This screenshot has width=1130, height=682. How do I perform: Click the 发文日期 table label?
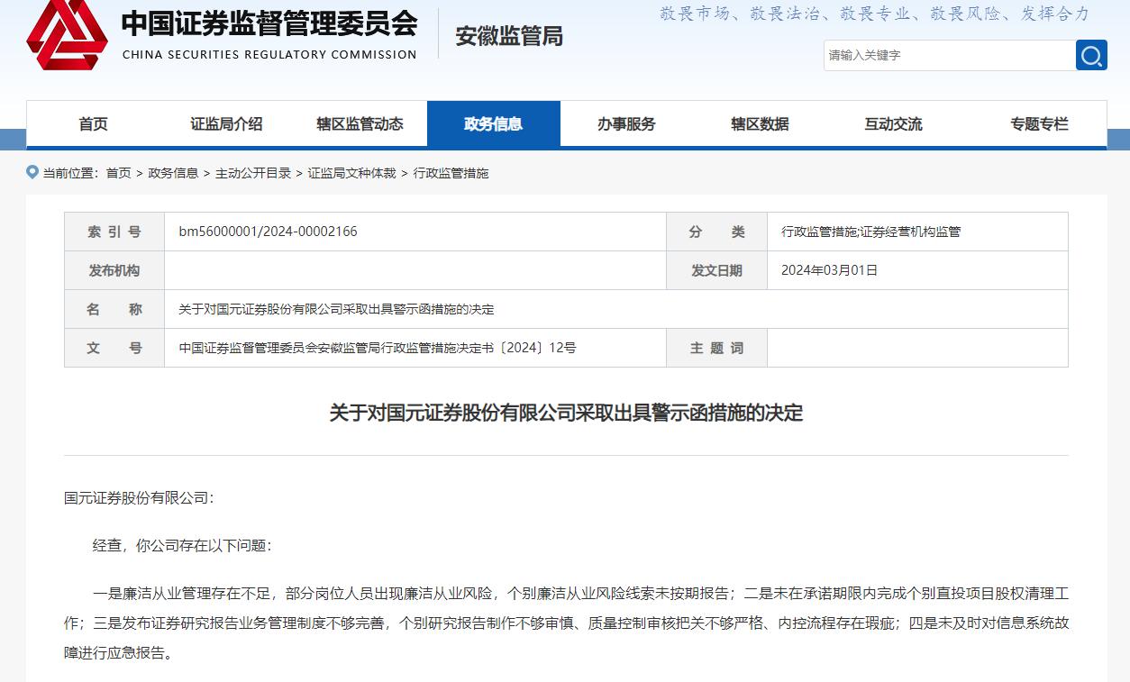[716, 270]
